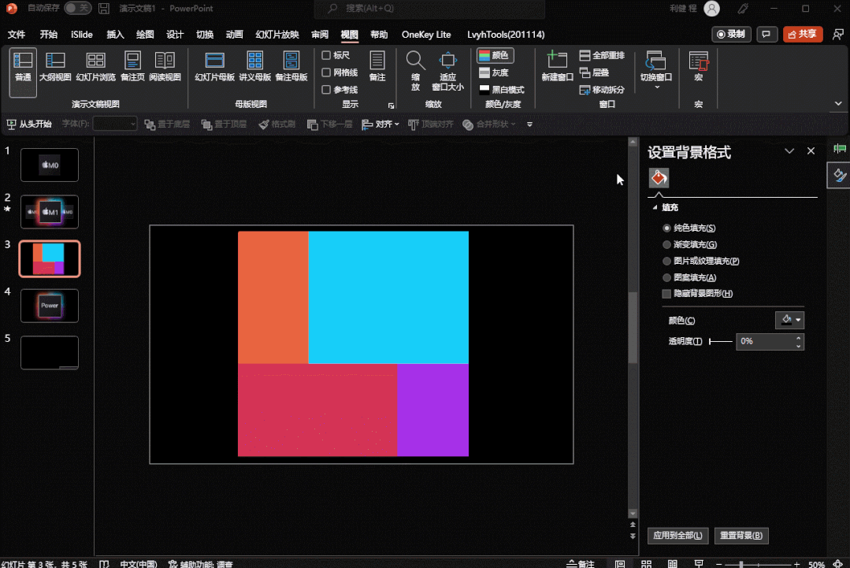The image size is (850, 568).
Task: Click Apply to All (应用到全部)
Action: [677, 536]
